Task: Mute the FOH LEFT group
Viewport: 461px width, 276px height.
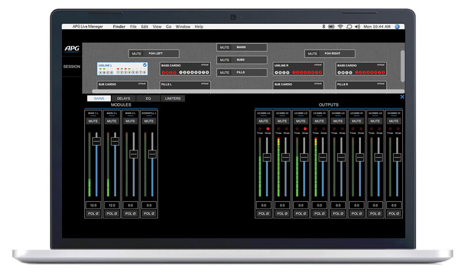Action: tap(137, 54)
